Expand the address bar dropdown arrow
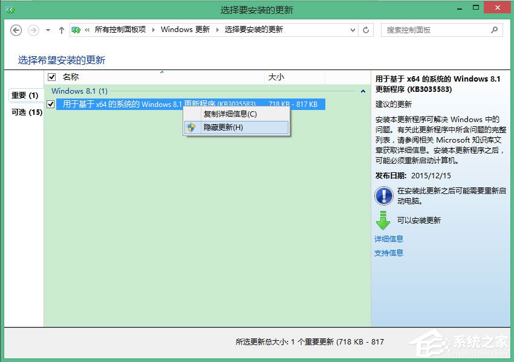This screenshot has width=514, height=362. [x=353, y=30]
